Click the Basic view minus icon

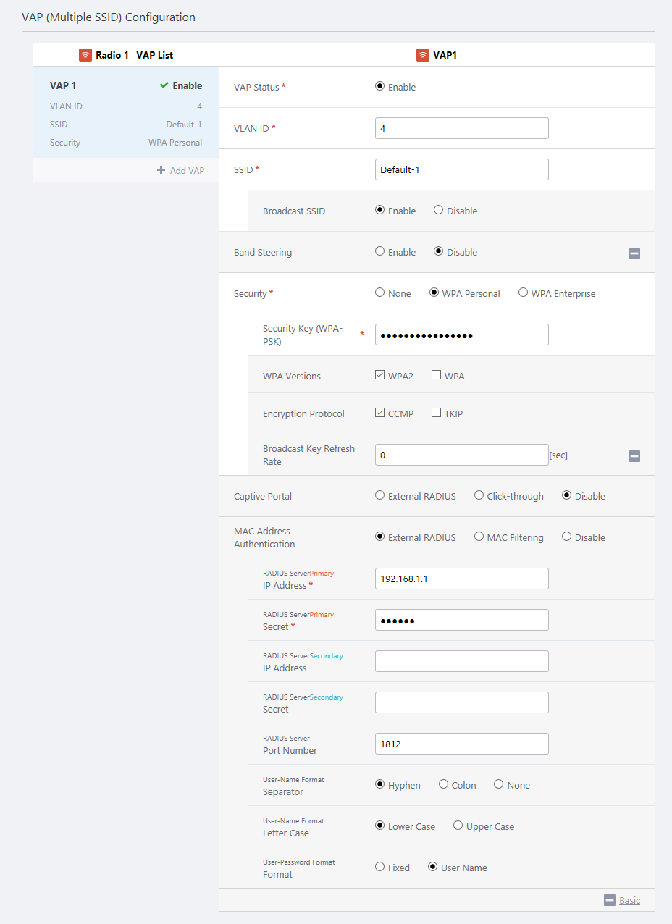pyautogui.click(x=610, y=900)
